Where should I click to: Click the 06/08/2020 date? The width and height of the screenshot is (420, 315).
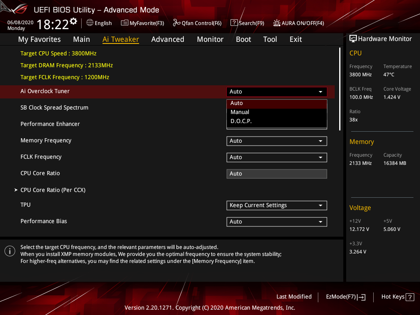pos(21,23)
